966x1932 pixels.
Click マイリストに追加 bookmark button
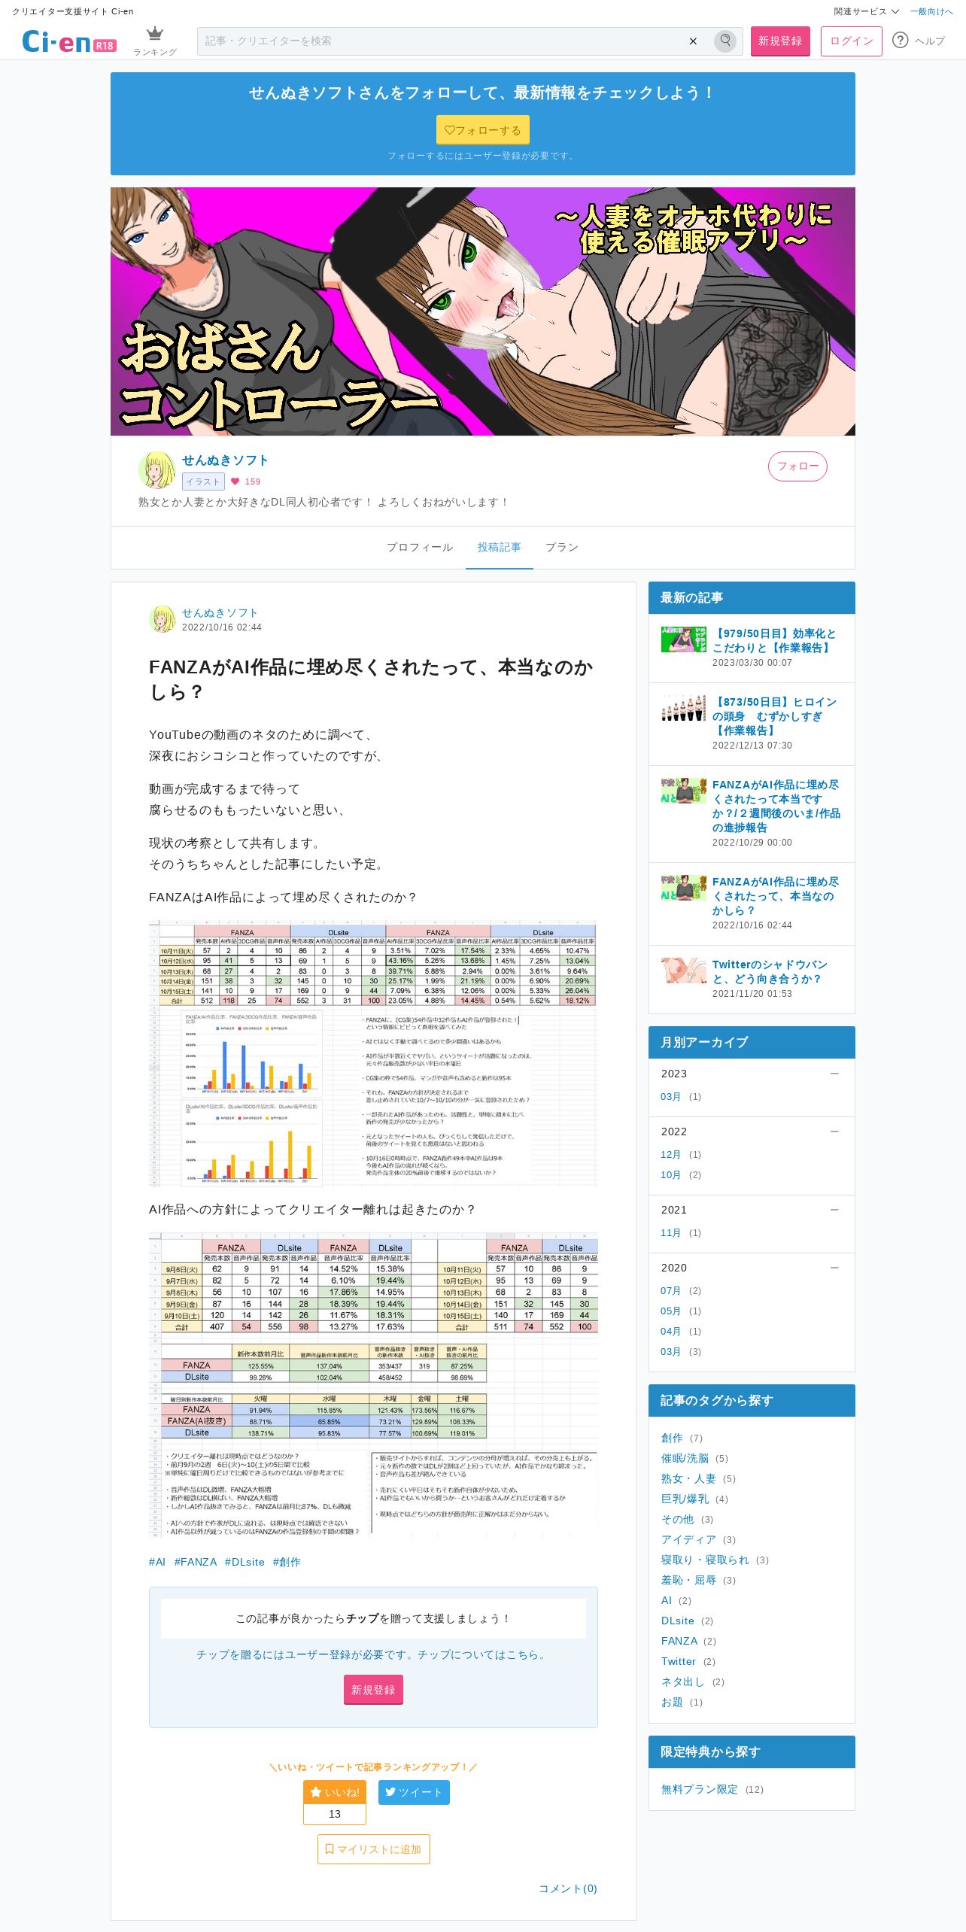(x=373, y=1849)
